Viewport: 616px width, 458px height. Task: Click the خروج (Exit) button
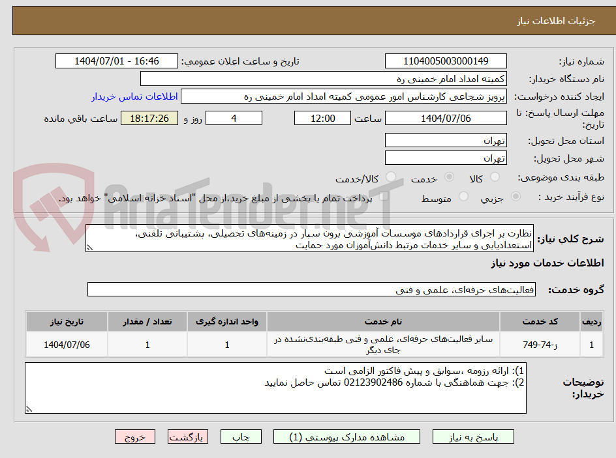[135, 437]
